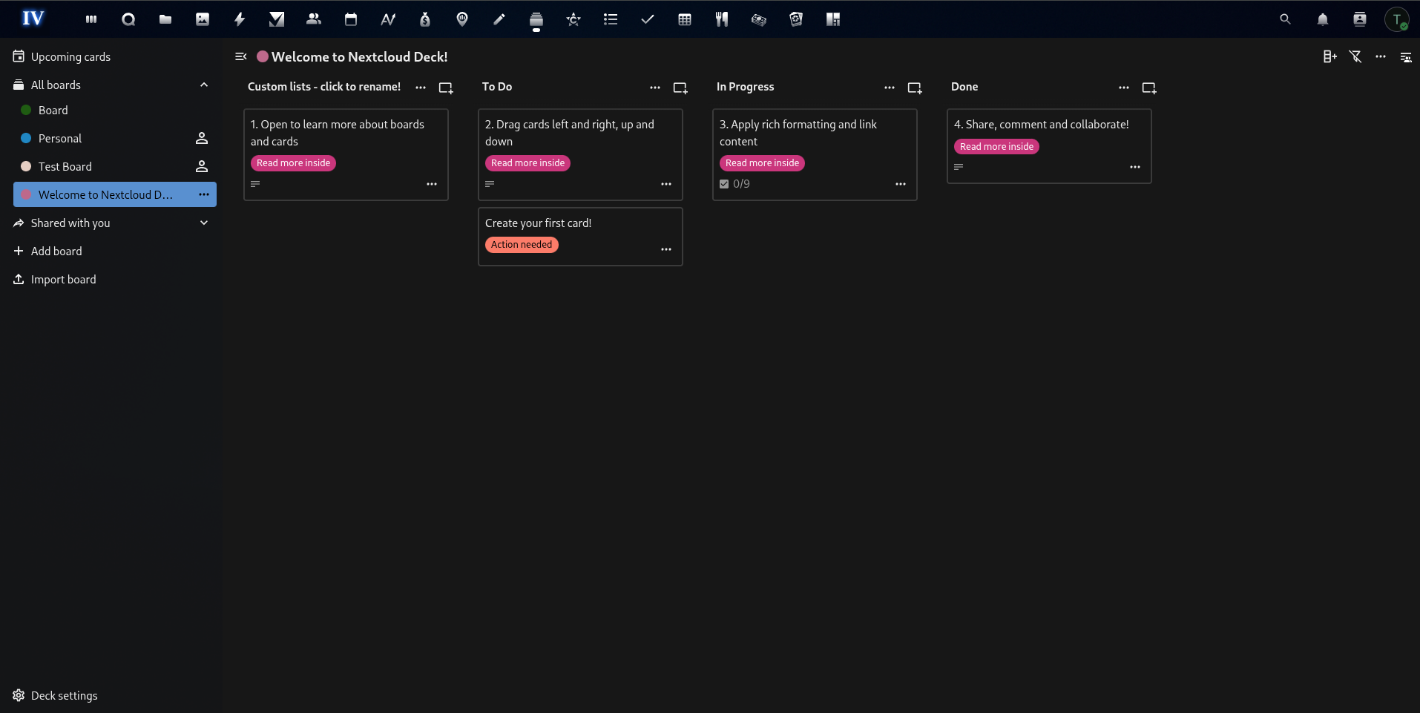
Task: Open the Activity app
Action: pyautogui.click(x=239, y=19)
